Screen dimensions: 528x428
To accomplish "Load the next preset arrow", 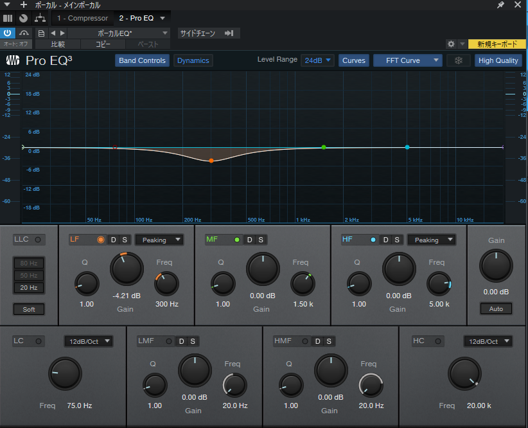I will tap(62, 33).
